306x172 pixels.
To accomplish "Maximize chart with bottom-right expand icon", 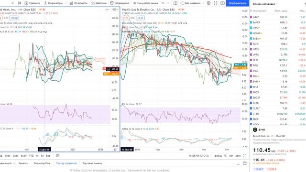I will click(x=244, y=156).
